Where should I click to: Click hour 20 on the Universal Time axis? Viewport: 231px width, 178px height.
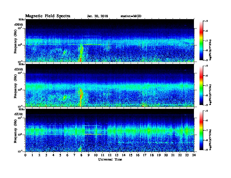[x=166, y=155]
